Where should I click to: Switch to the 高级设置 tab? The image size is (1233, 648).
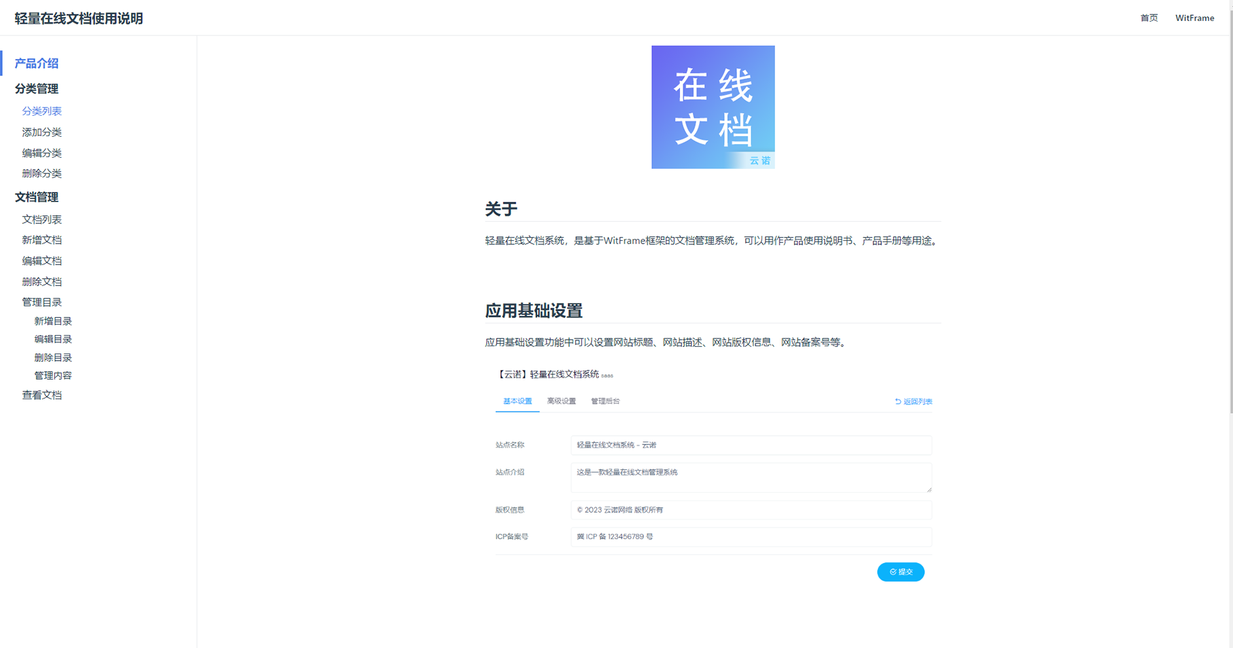point(561,401)
